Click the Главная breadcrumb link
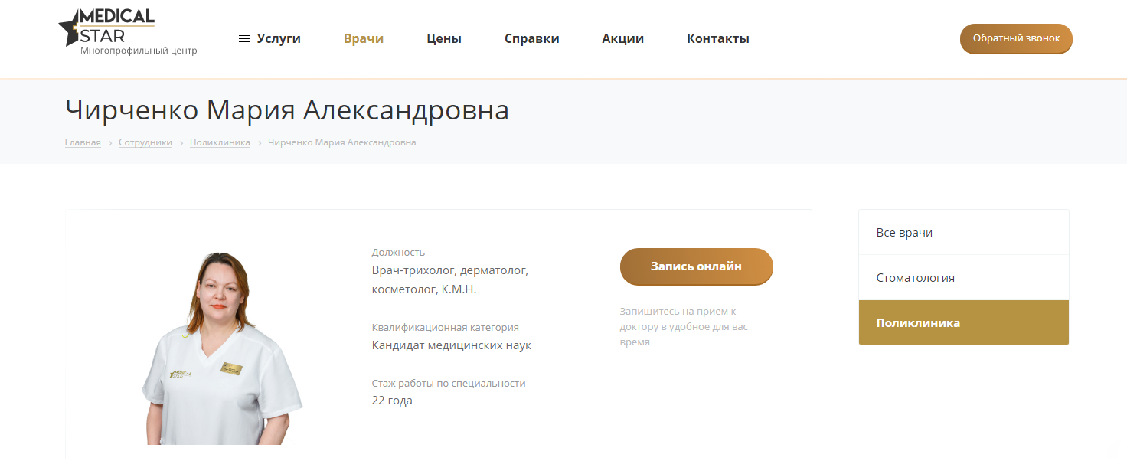Screen dimensions: 1127x461 pos(83,142)
